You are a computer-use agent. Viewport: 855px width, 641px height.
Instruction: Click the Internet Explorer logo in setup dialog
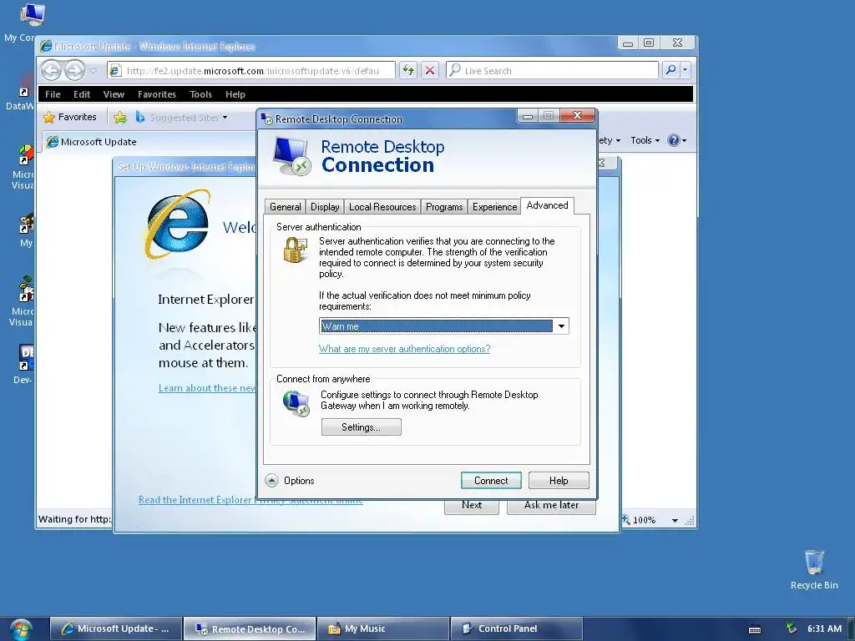point(177,224)
